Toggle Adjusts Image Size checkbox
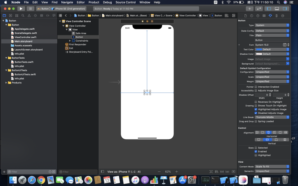 pos(256,91)
